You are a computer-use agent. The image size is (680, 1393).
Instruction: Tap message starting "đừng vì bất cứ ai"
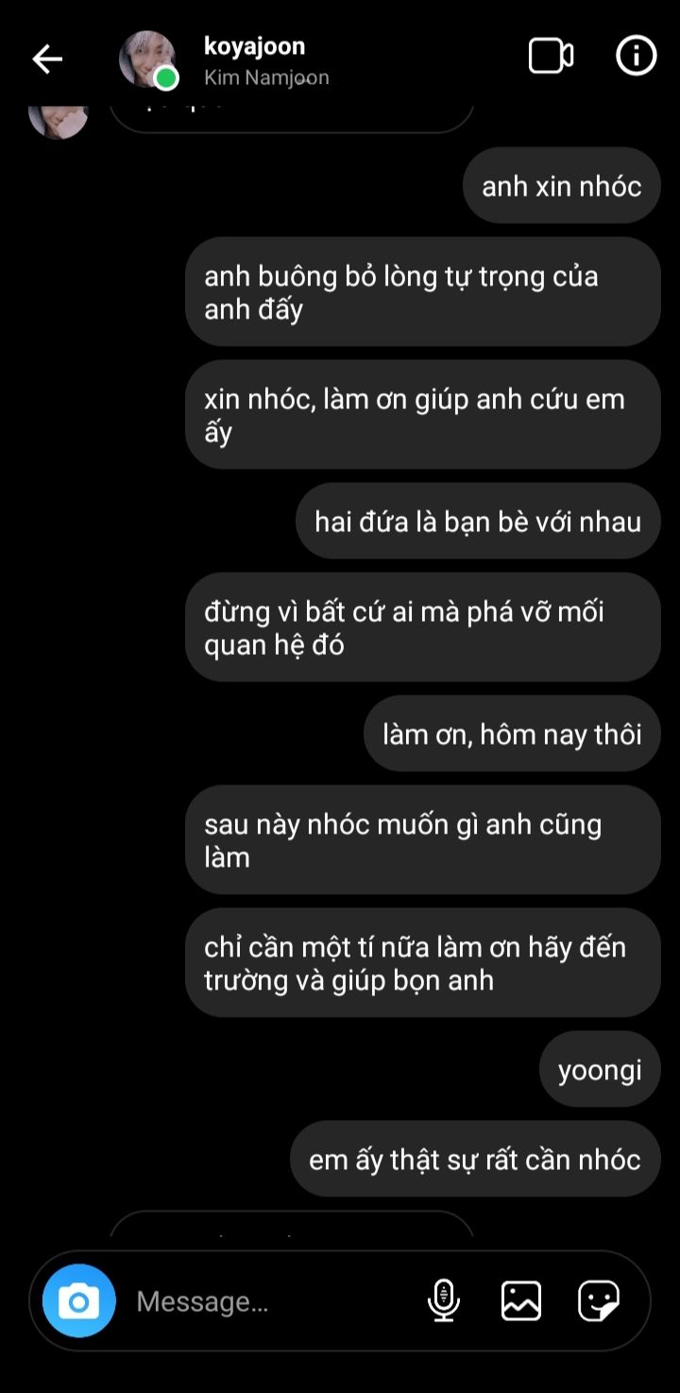[x=423, y=628]
